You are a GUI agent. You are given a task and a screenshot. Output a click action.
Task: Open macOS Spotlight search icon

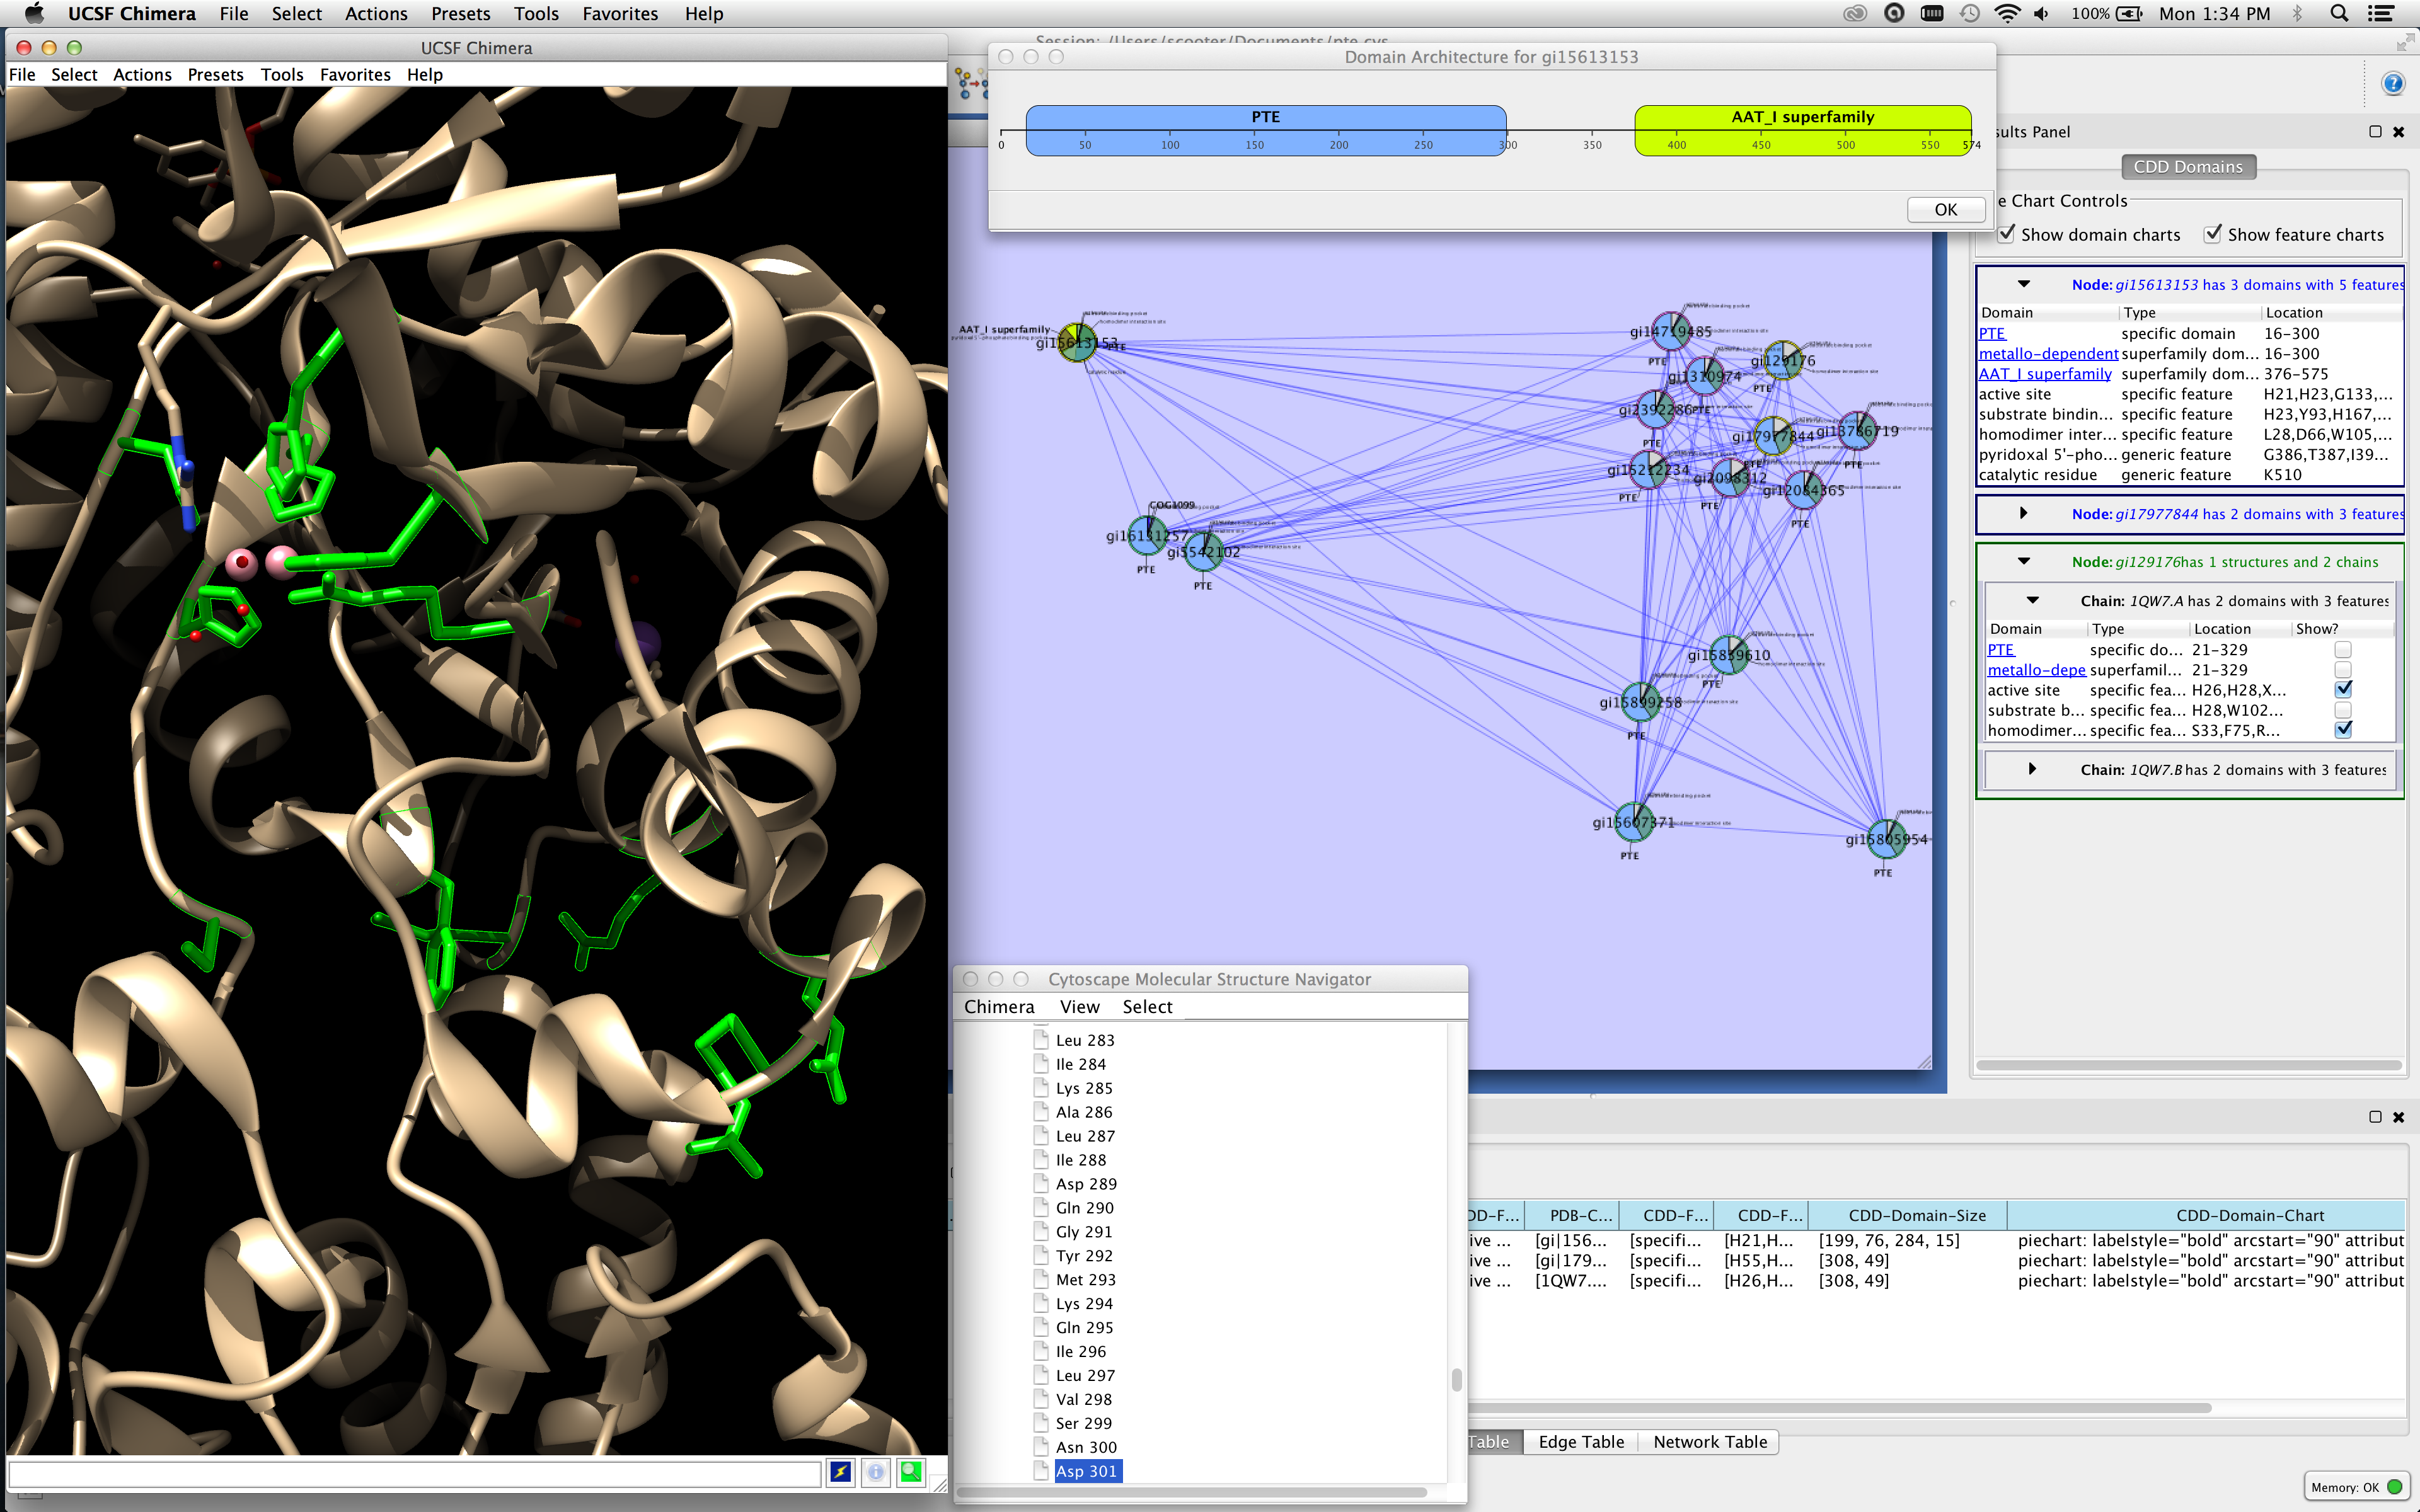(x=2339, y=13)
